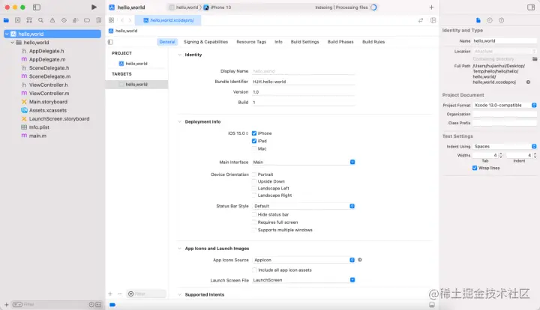Open the Report navigator

(99, 20)
